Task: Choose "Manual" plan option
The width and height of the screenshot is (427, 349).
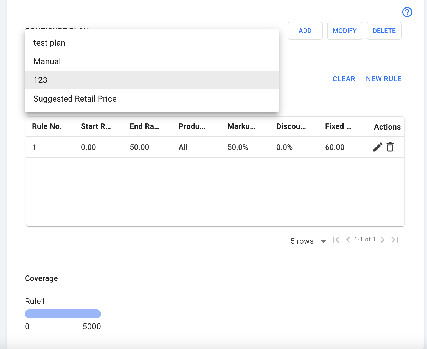Action: coord(47,61)
